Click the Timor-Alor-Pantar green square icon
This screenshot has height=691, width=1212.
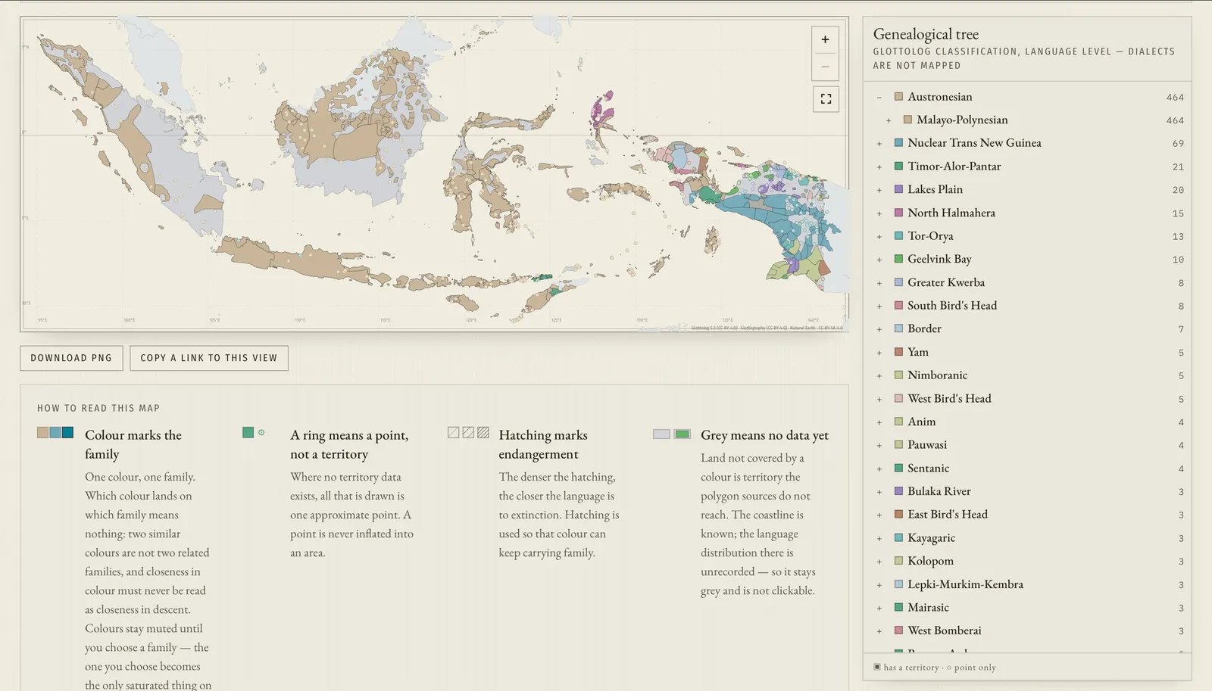pyautogui.click(x=898, y=166)
